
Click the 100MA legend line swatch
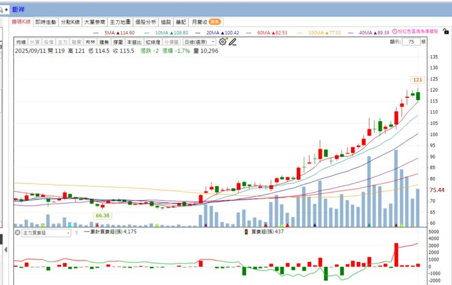coord(300,33)
